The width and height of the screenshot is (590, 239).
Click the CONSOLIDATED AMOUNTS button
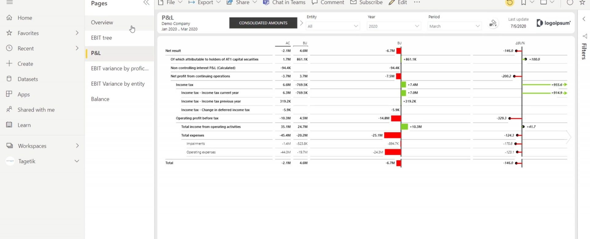[x=263, y=23]
